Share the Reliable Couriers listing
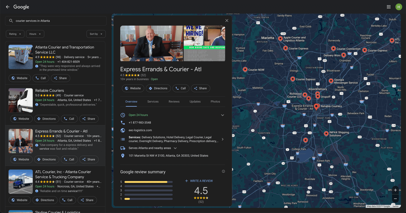This screenshot has height=213, width=406. 89,119
